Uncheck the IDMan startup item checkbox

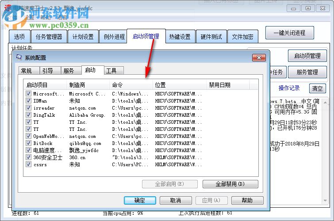pyautogui.click(x=28, y=100)
